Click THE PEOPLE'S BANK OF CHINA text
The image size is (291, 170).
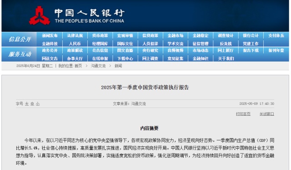[x=90, y=21]
